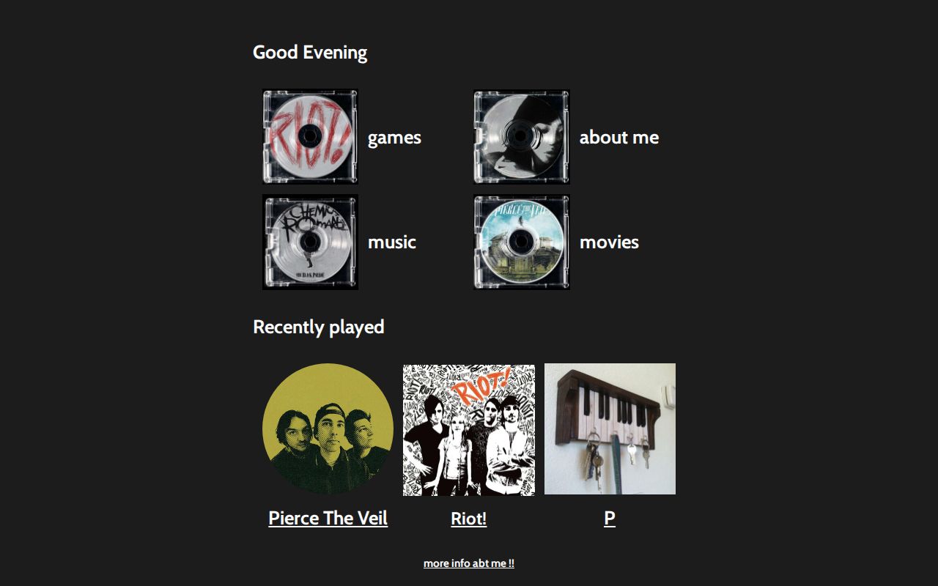
Task: Open the movies label
Action: tap(609, 242)
